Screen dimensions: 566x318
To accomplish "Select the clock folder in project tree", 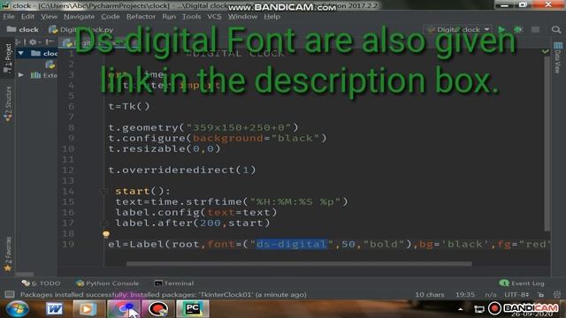I will tap(44, 53).
